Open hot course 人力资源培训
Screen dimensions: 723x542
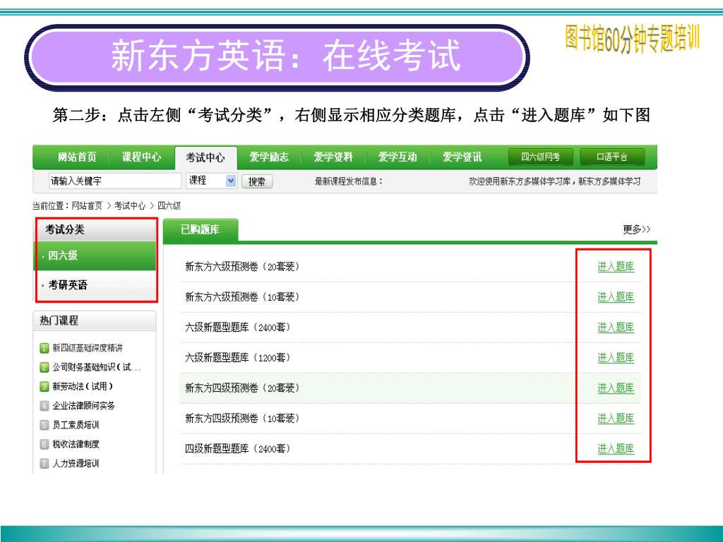(76, 464)
